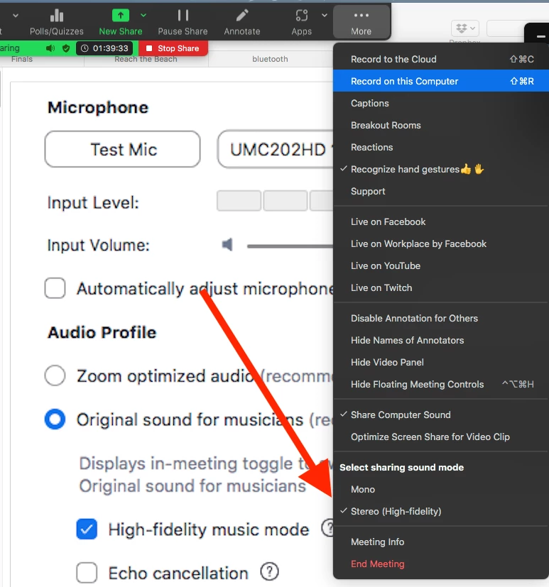Expand the New Share options arrow
The width and height of the screenshot is (549, 587).
[143, 16]
